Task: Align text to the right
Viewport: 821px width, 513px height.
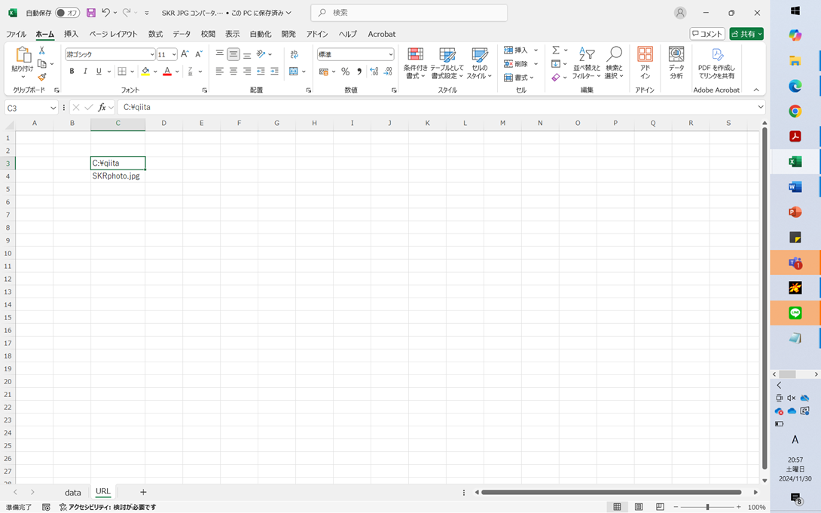Action: (247, 72)
